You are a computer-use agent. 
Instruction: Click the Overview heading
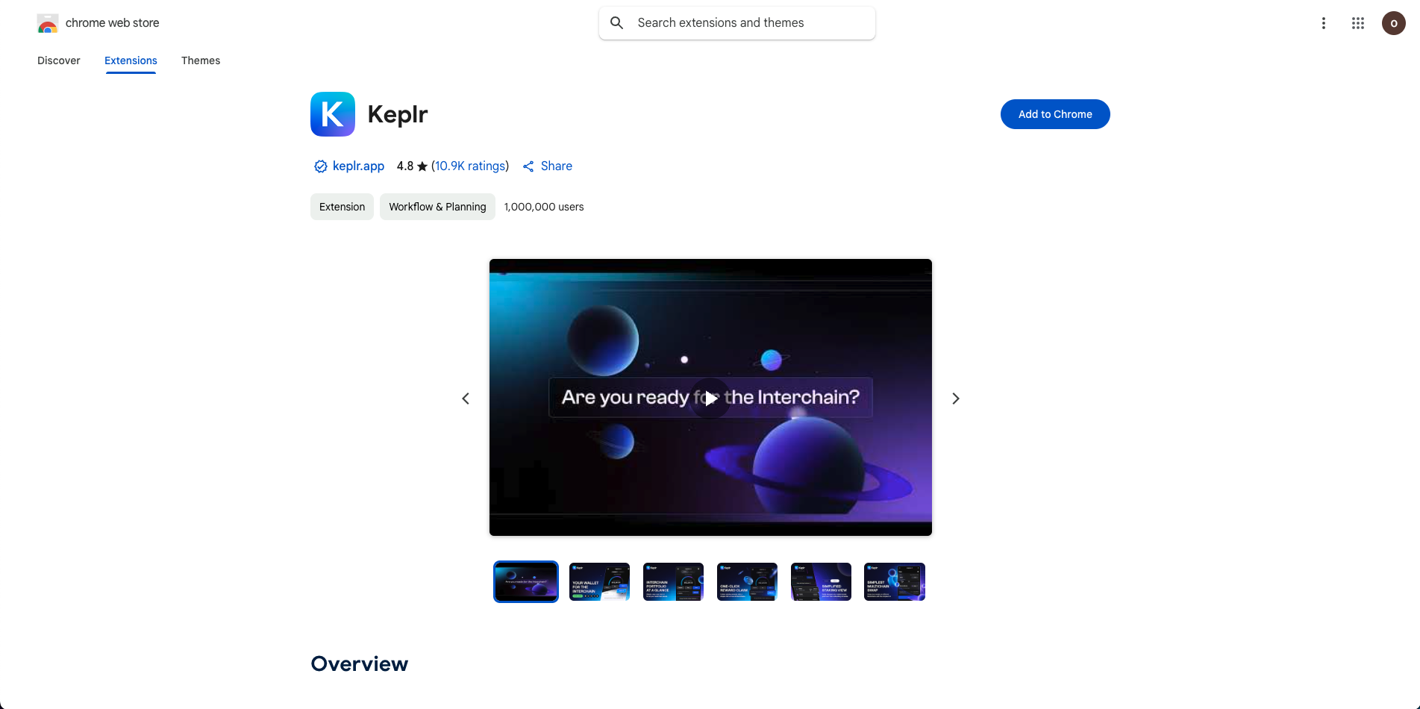[x=360, y=663]
